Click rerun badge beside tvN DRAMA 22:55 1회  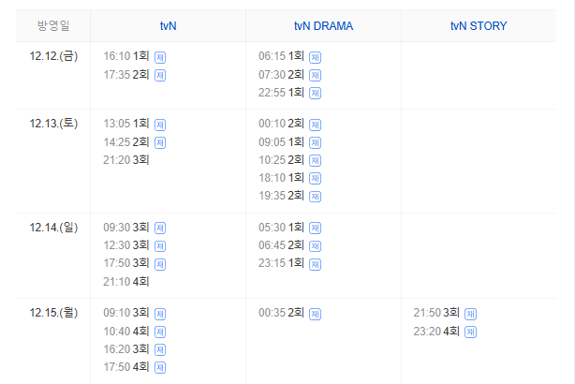click(315, 93)
